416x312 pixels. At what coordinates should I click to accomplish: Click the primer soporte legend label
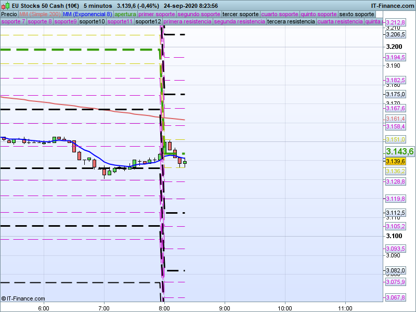pyautogui.click(x=157, y=14)
